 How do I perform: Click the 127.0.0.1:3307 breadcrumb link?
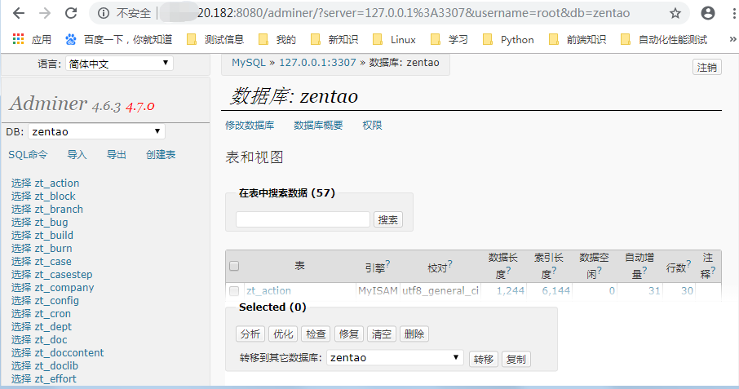point(317,63)
